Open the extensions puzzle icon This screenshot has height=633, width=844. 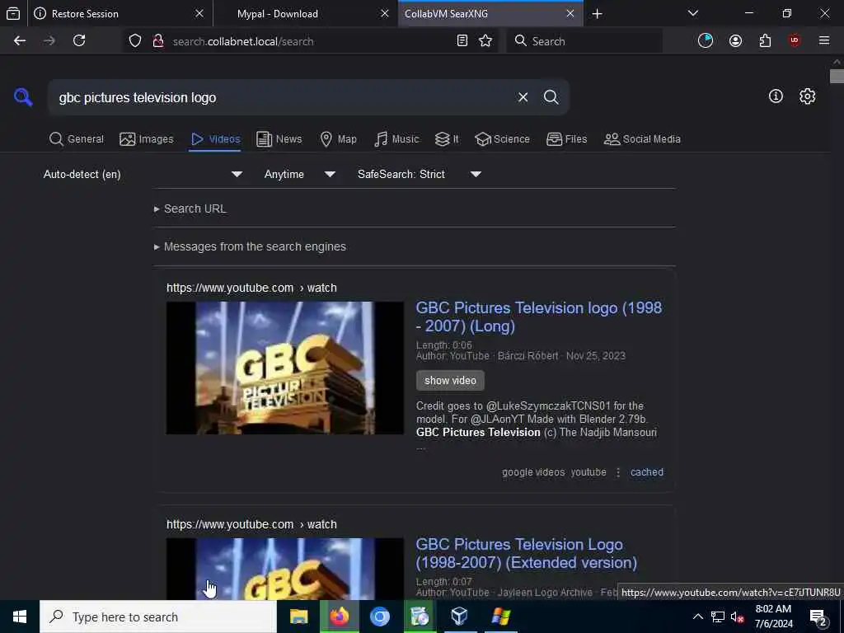pos(765,41)
